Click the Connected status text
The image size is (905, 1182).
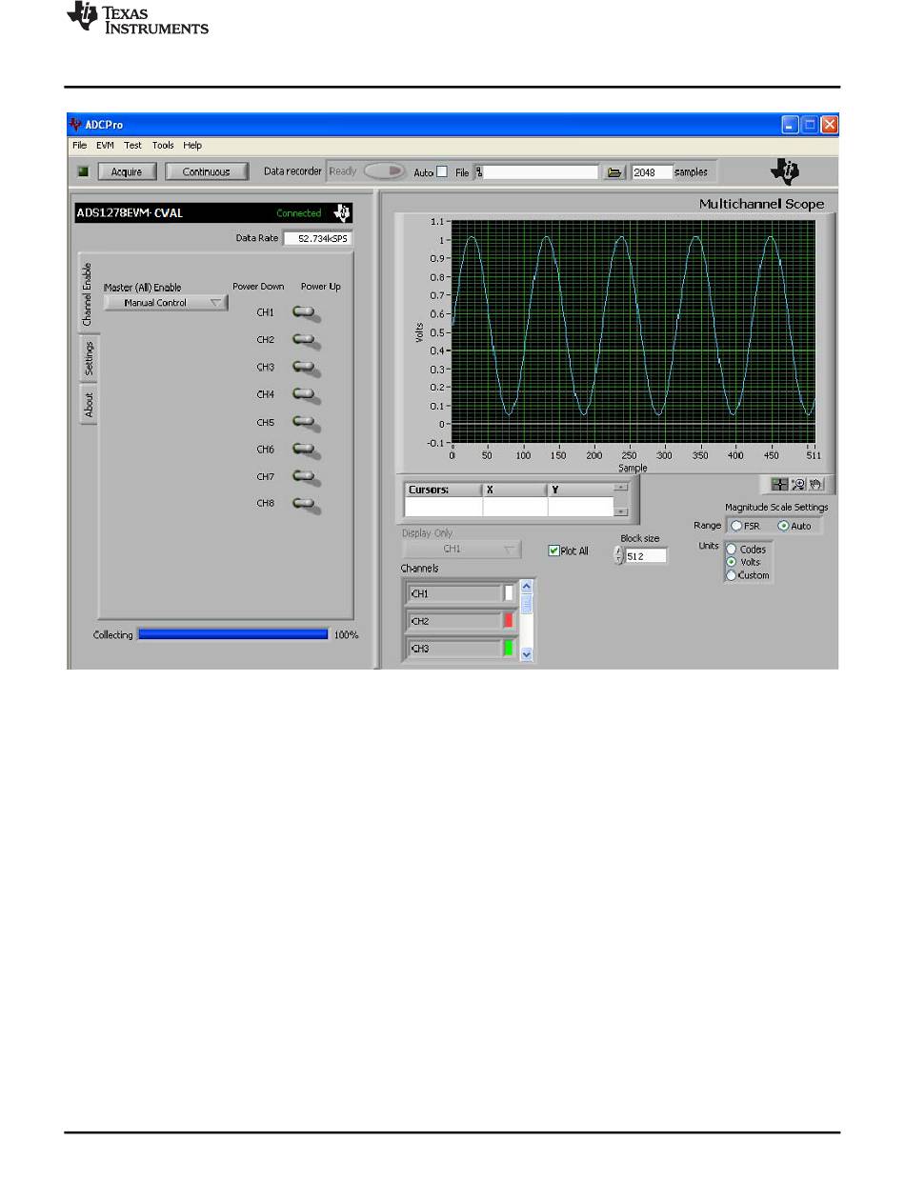point(299,213)
